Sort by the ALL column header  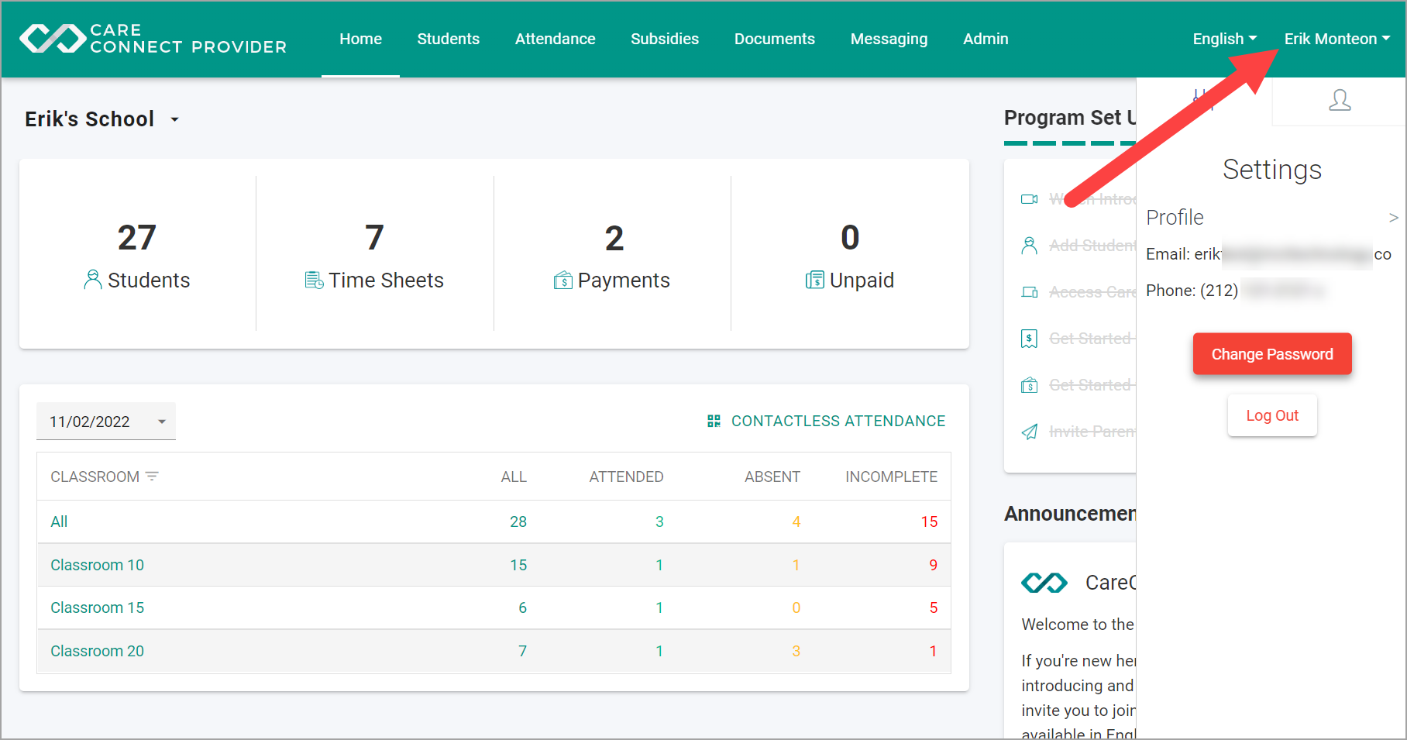513,477
